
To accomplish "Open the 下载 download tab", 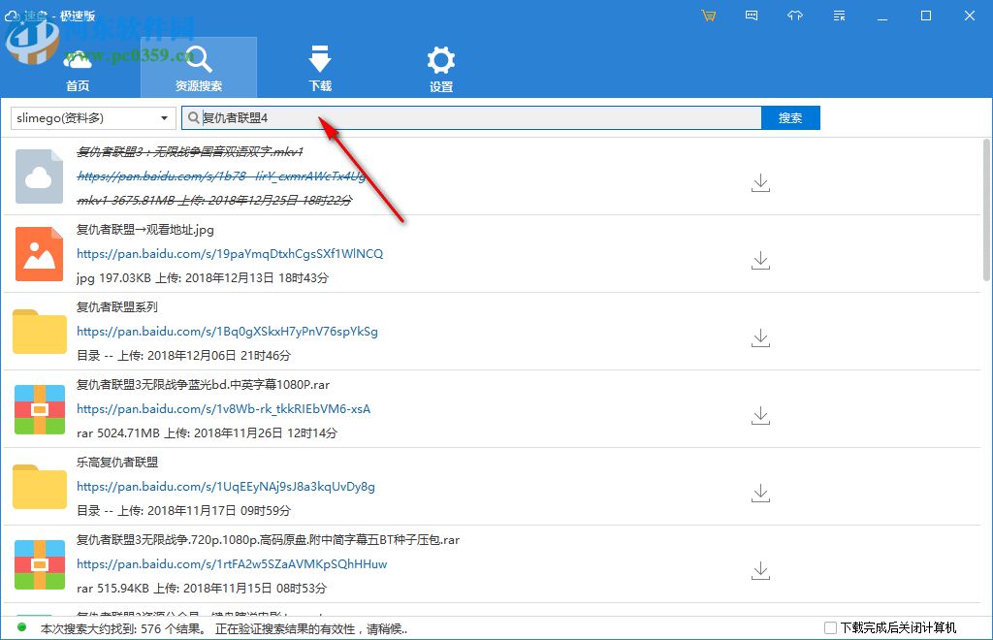I will pyautogui.click(x=320, y=69).
